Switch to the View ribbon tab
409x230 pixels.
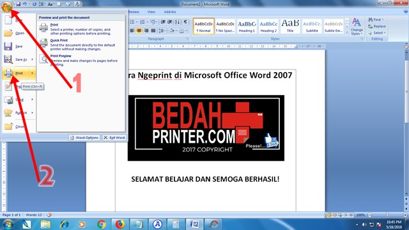pyautogui.click(x=151, y=12)
